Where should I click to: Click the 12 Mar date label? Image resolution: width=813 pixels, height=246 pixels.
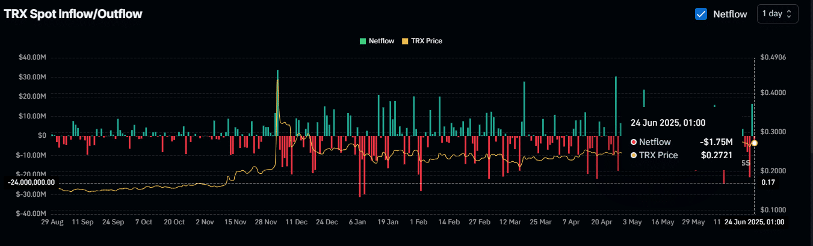[511, 222]
